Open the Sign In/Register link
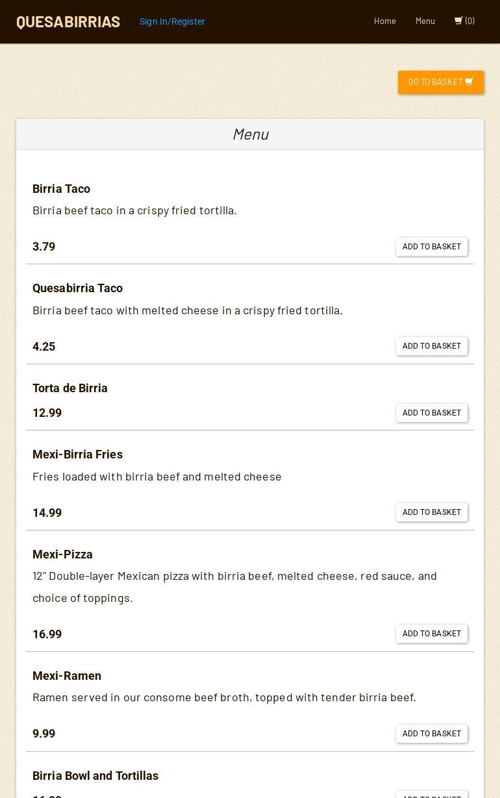Viewport: 500px width, 798px height. [172, 21]
